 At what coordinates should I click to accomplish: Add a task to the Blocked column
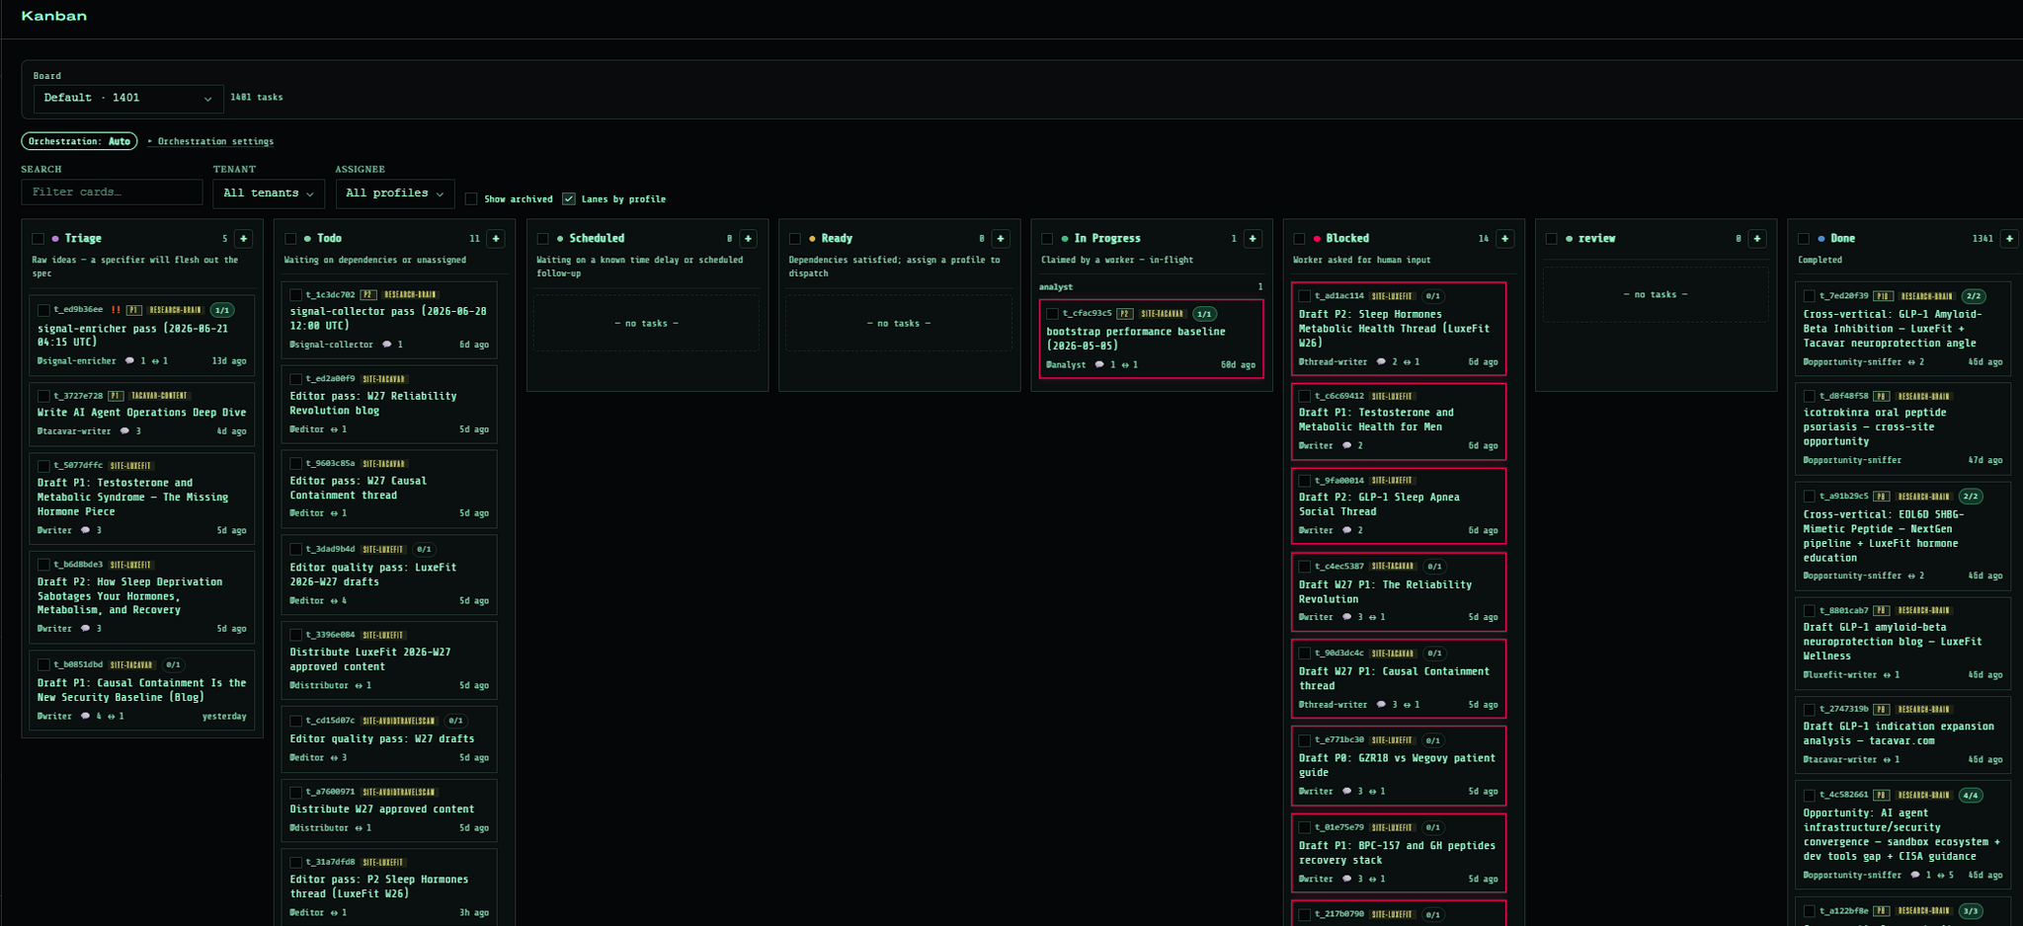(1504, 239)
